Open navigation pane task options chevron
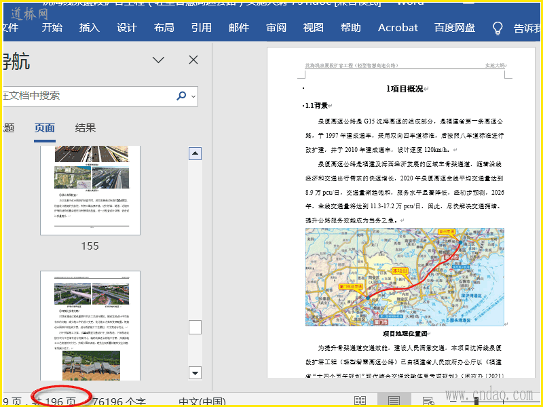This screenshot has height=407, width=543. [x=158, y=60]
